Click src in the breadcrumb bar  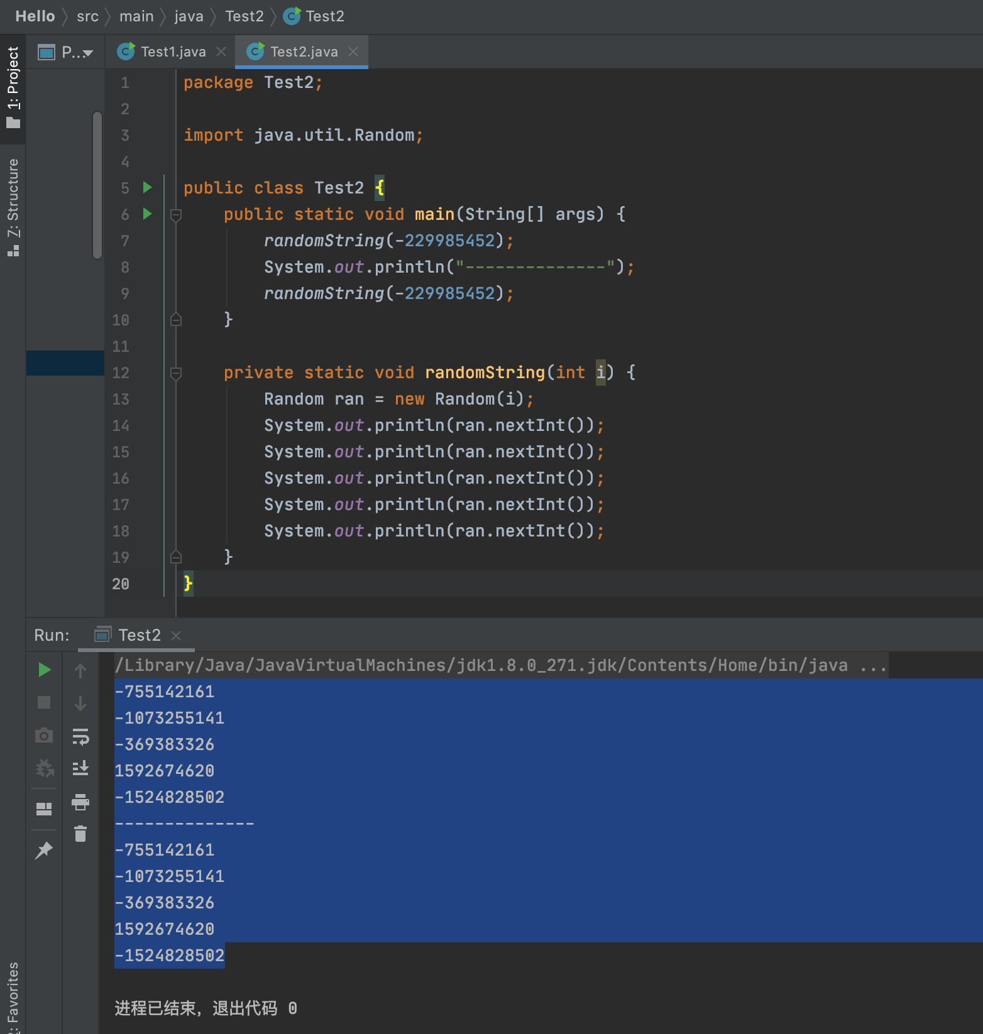(x=87, y=16)
